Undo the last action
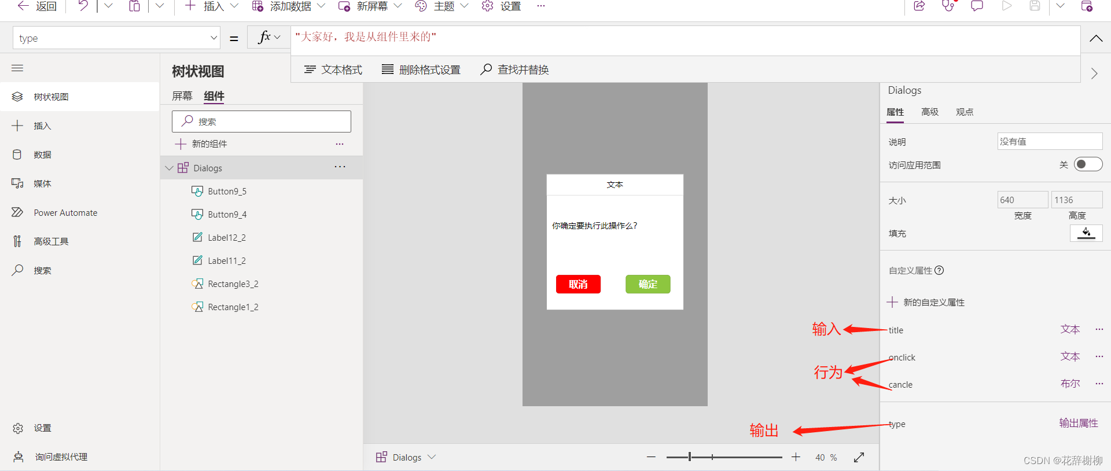The width and height of the screenshot is (1111, 471). click(83, 6)
